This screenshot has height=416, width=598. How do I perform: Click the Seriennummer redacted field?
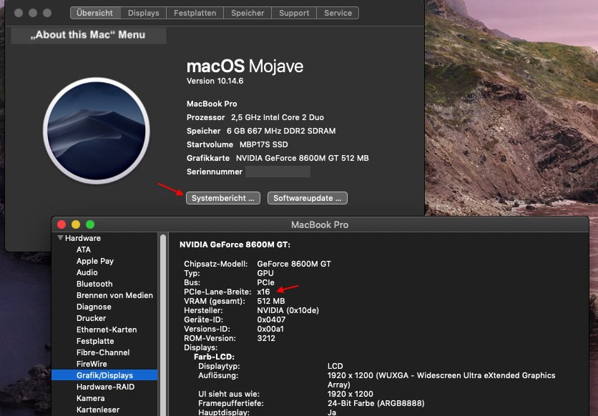point(278,172)
